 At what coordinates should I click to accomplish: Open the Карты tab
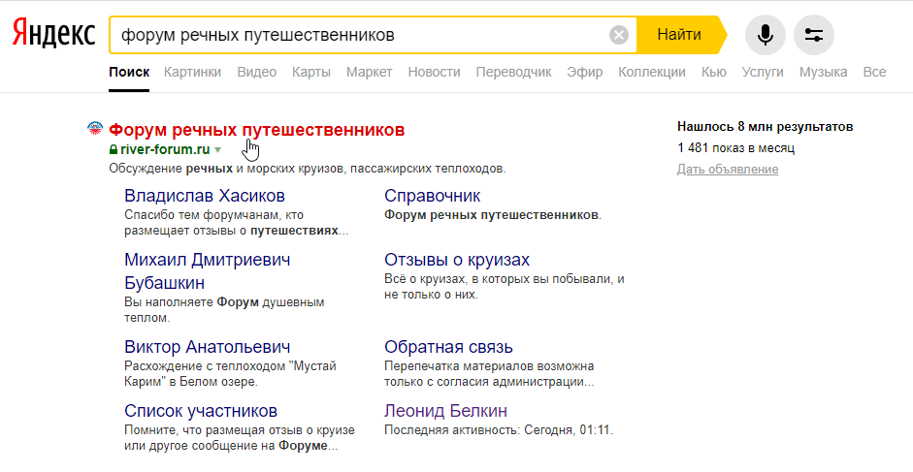(310, 72)
